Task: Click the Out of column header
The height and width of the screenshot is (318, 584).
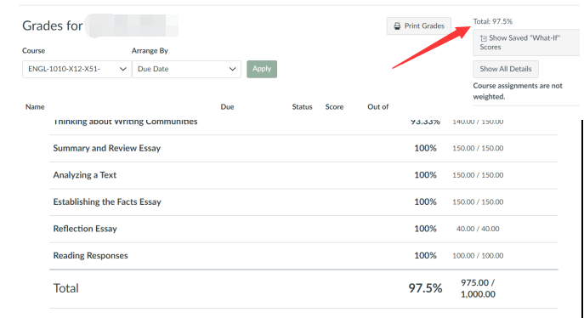Action: (378, 107)
